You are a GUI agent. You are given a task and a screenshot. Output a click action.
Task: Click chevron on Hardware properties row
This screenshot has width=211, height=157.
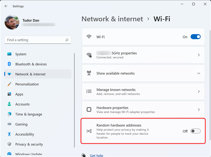click(x=199, y=110)
